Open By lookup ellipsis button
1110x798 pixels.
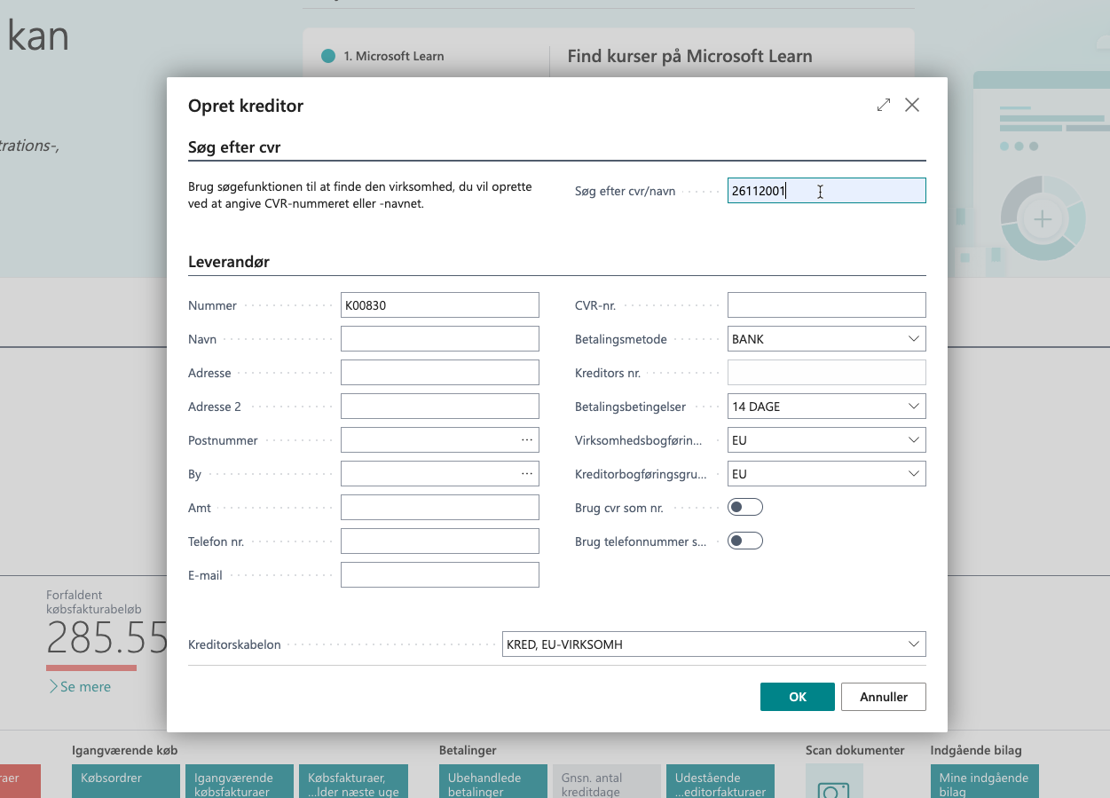pyautogui.click(x=527, y=474)
